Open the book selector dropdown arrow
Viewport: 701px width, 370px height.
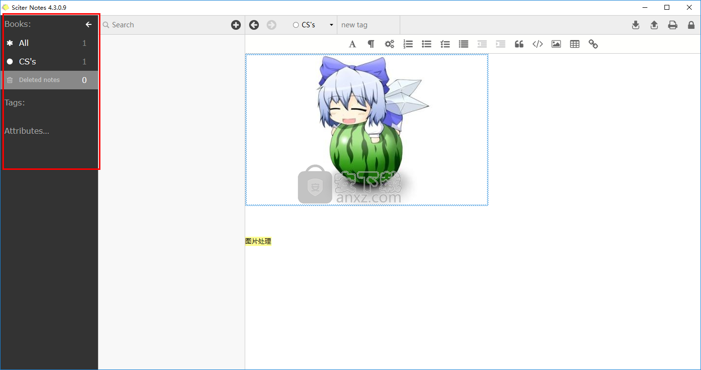[331, 25]
